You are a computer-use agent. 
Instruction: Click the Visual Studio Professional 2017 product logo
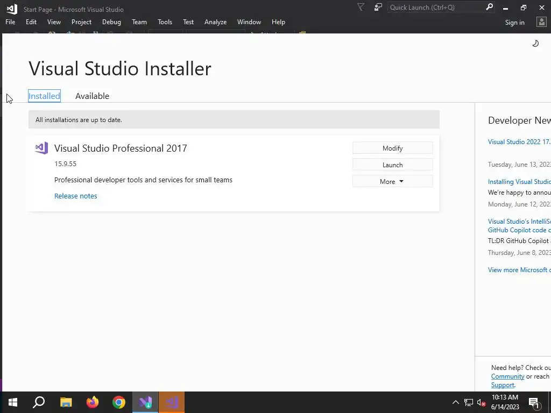click(x=41, y=148)
